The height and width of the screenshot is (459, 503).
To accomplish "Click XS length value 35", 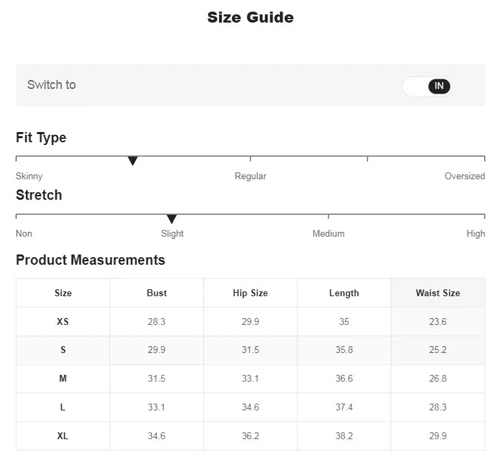I will coord(344,322).
